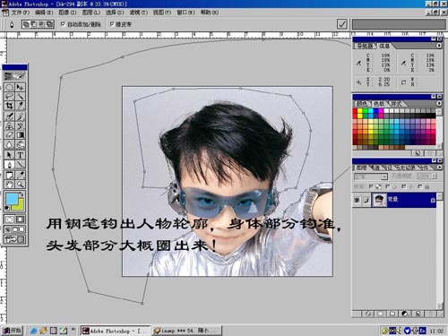448x336 pixels.
Task: Click the Path Selection arrow tool
Action: pos(10,155)
